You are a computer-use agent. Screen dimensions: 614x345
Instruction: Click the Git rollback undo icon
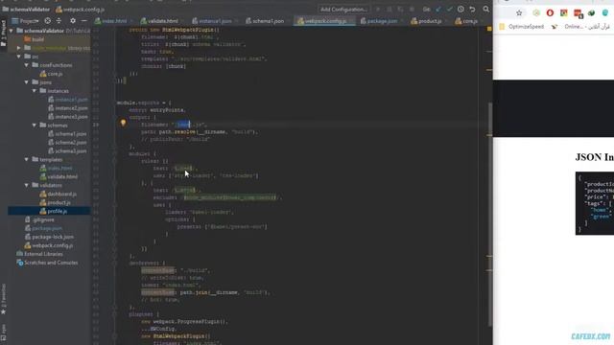tap(472, 9)
